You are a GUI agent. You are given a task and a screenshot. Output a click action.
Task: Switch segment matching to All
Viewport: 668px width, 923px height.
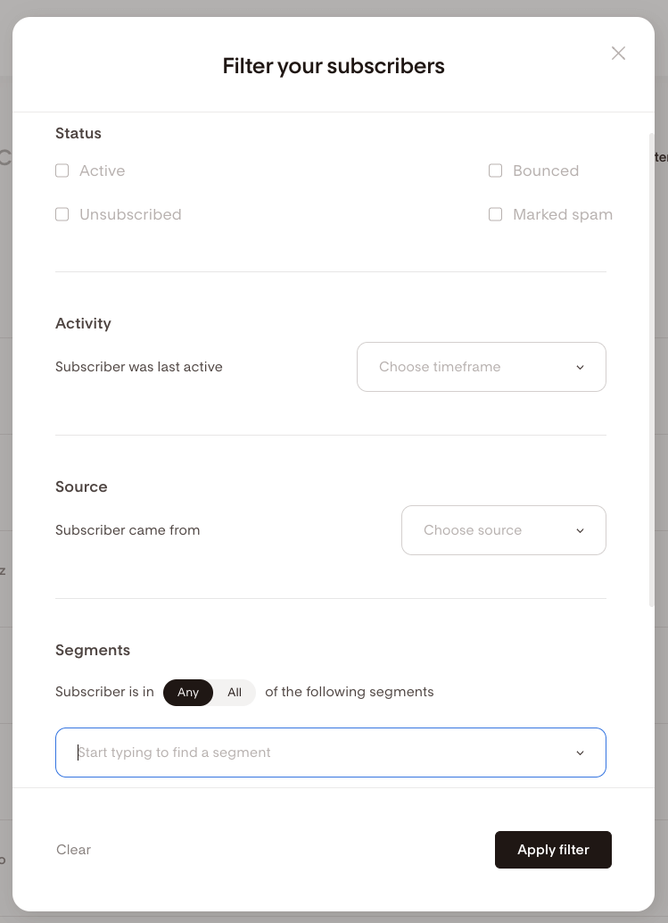235,693
